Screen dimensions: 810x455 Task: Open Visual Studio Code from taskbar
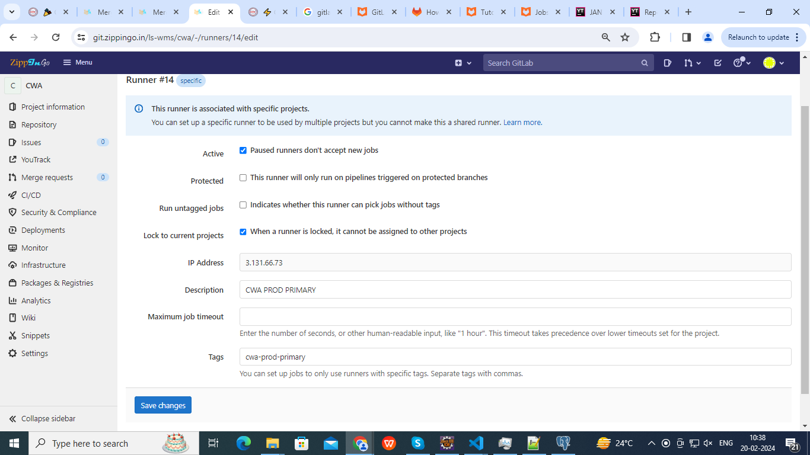(476, 443)
